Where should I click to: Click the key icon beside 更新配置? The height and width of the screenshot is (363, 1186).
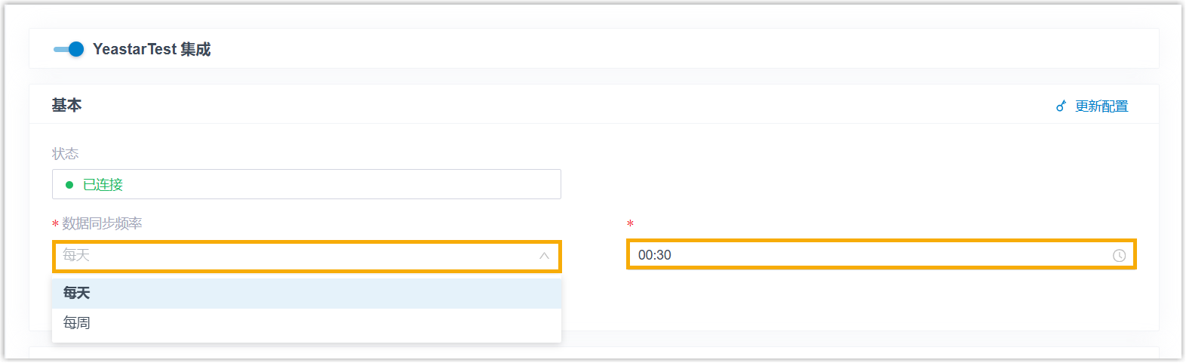click(x=1061, y=106)
